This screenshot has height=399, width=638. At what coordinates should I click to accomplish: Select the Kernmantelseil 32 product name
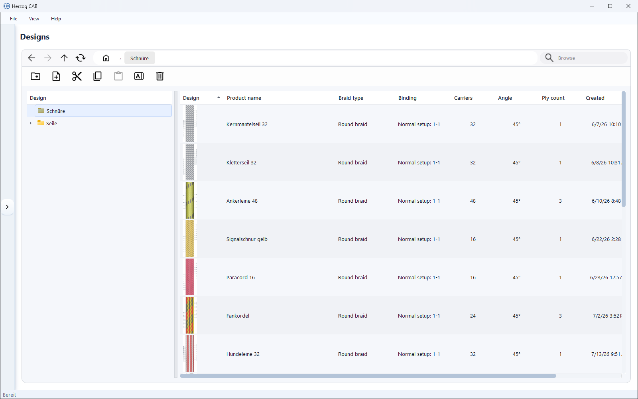247,124
